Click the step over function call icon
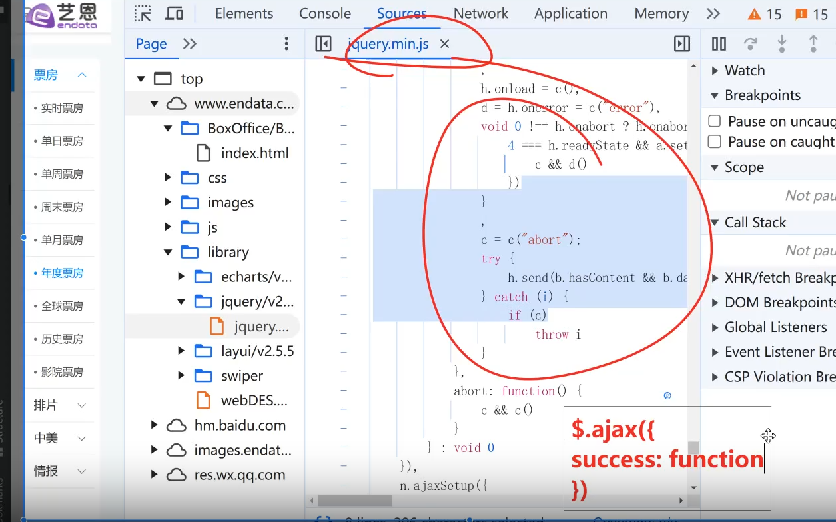 point(751,44)
